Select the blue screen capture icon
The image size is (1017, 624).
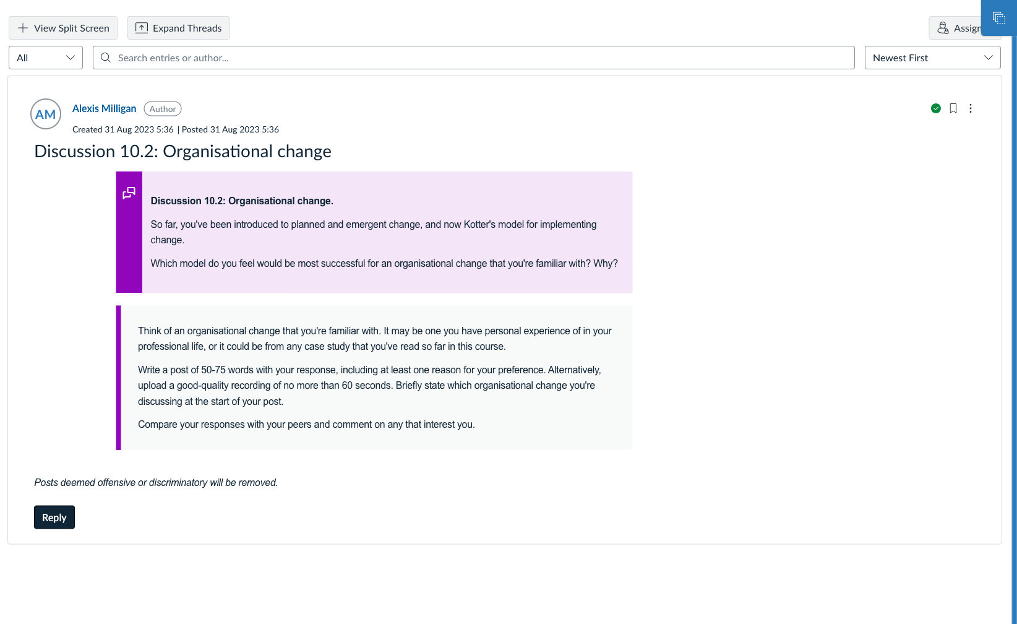click(998, 18)
